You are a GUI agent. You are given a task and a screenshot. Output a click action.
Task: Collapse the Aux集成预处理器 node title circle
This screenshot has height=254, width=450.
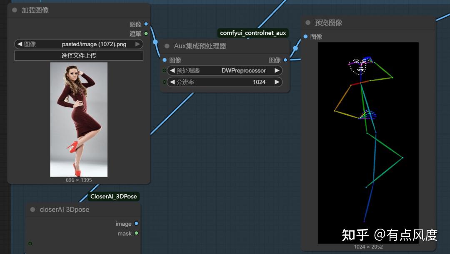click(167, 46)
